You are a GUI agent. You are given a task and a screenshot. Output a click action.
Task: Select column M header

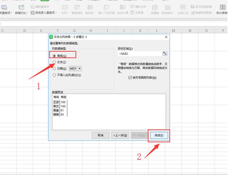click(x=173, y=31)
